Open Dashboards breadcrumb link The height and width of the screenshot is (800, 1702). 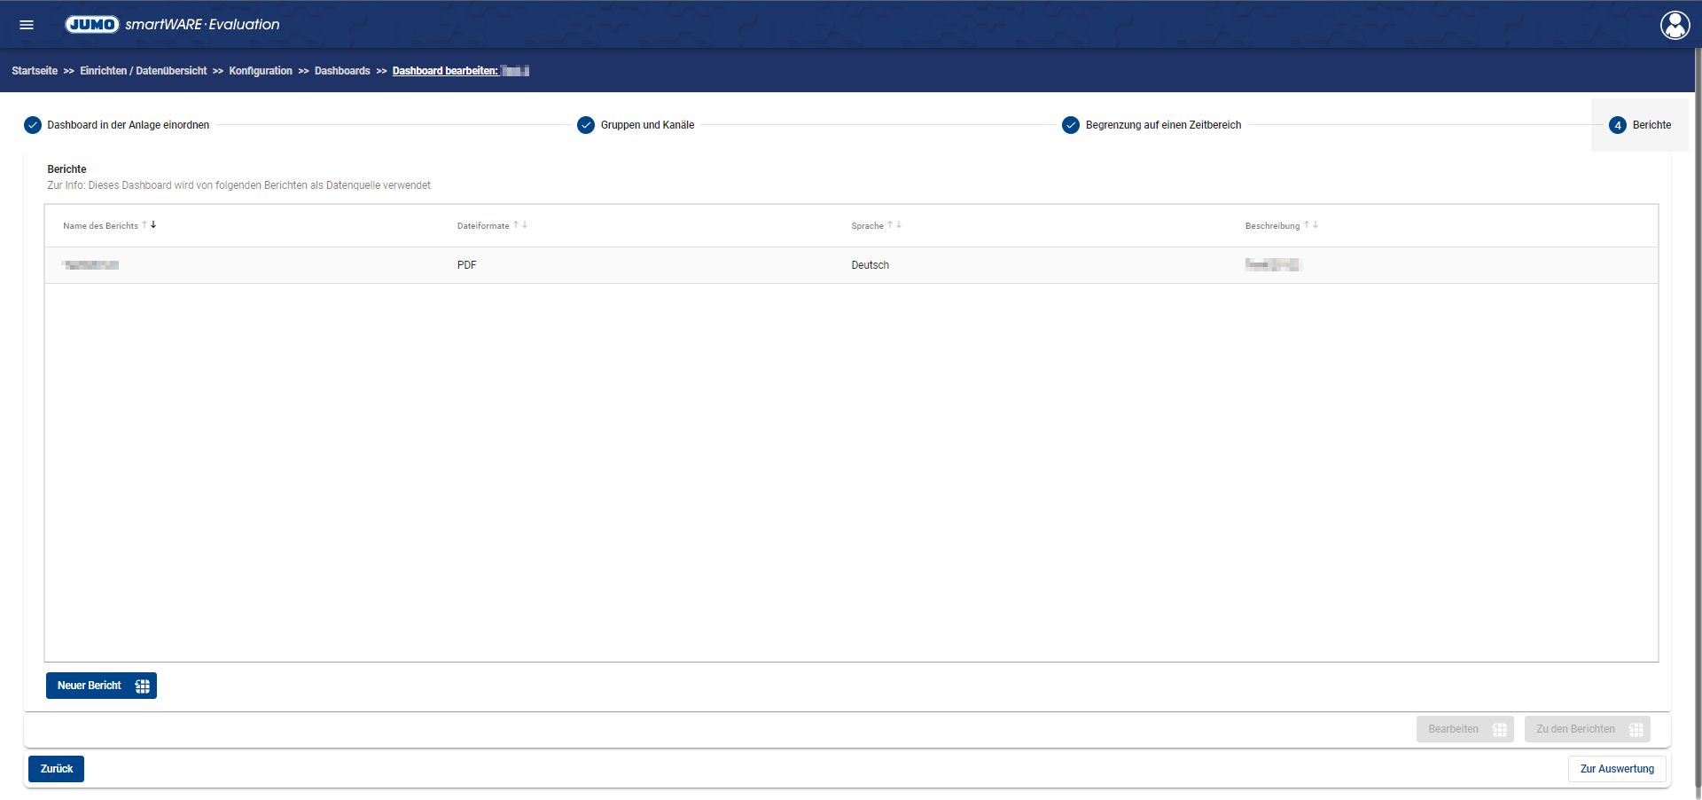coord(342,71)
